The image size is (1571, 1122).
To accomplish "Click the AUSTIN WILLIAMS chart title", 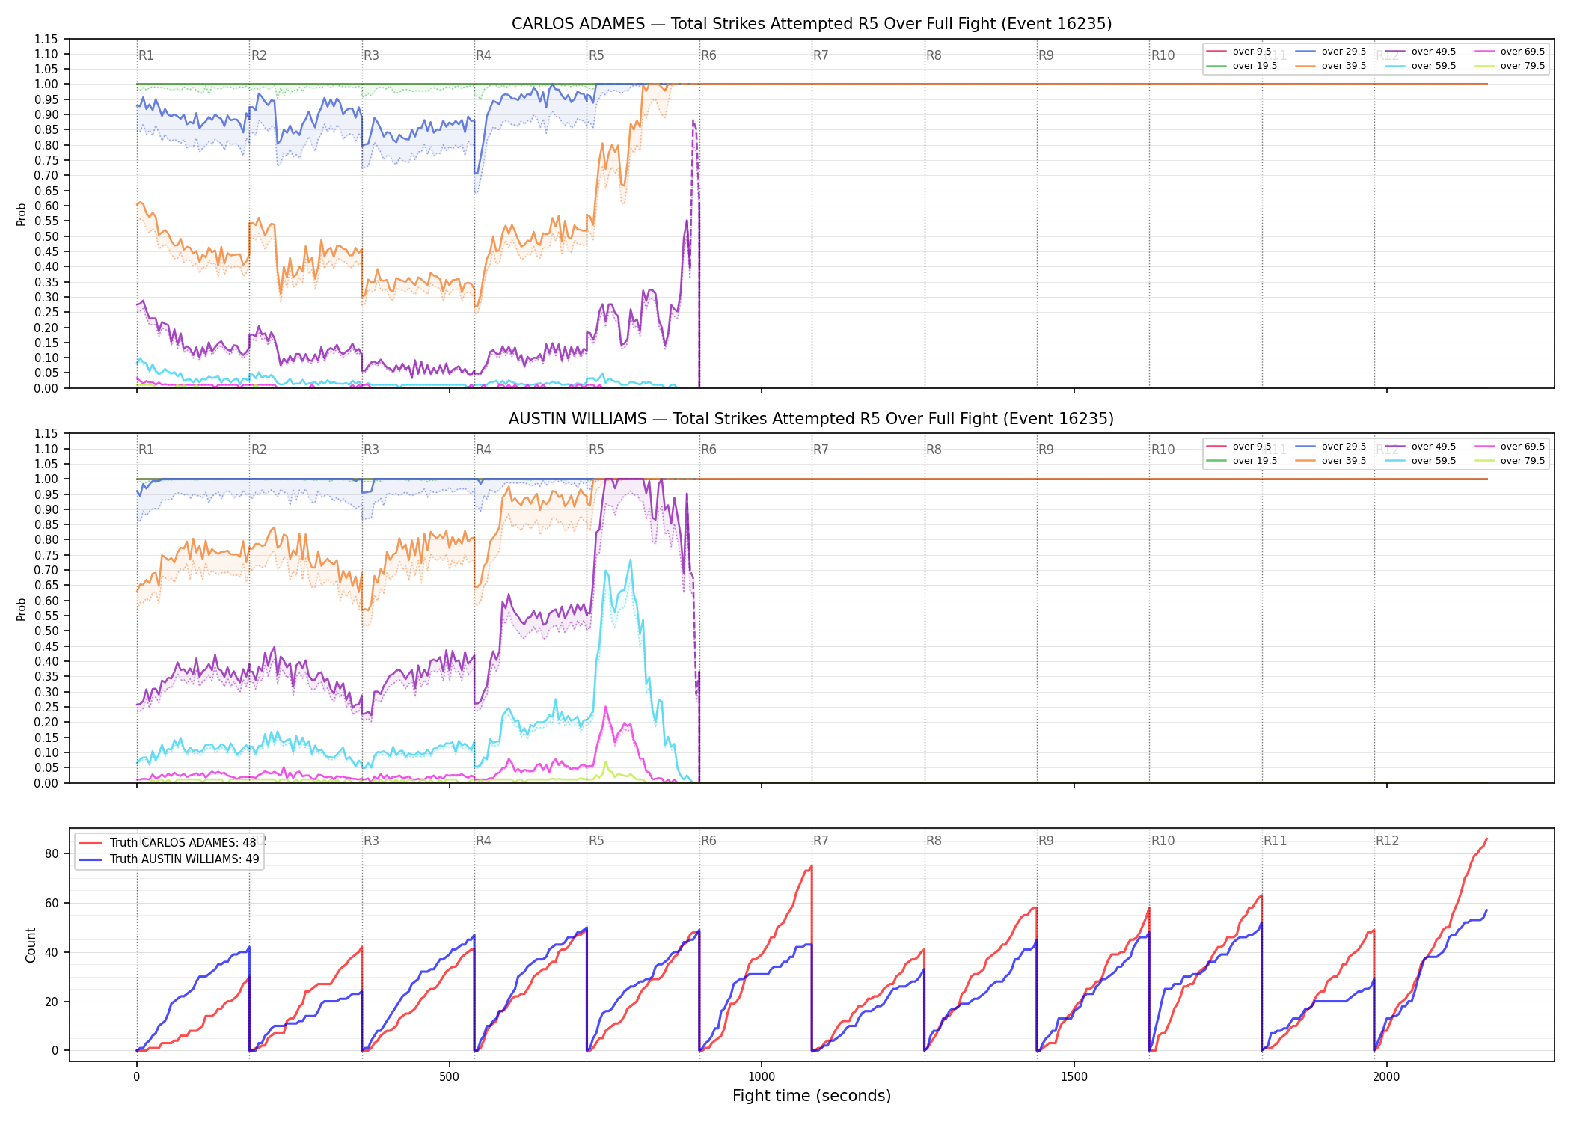I will click(x=812, y=419).
